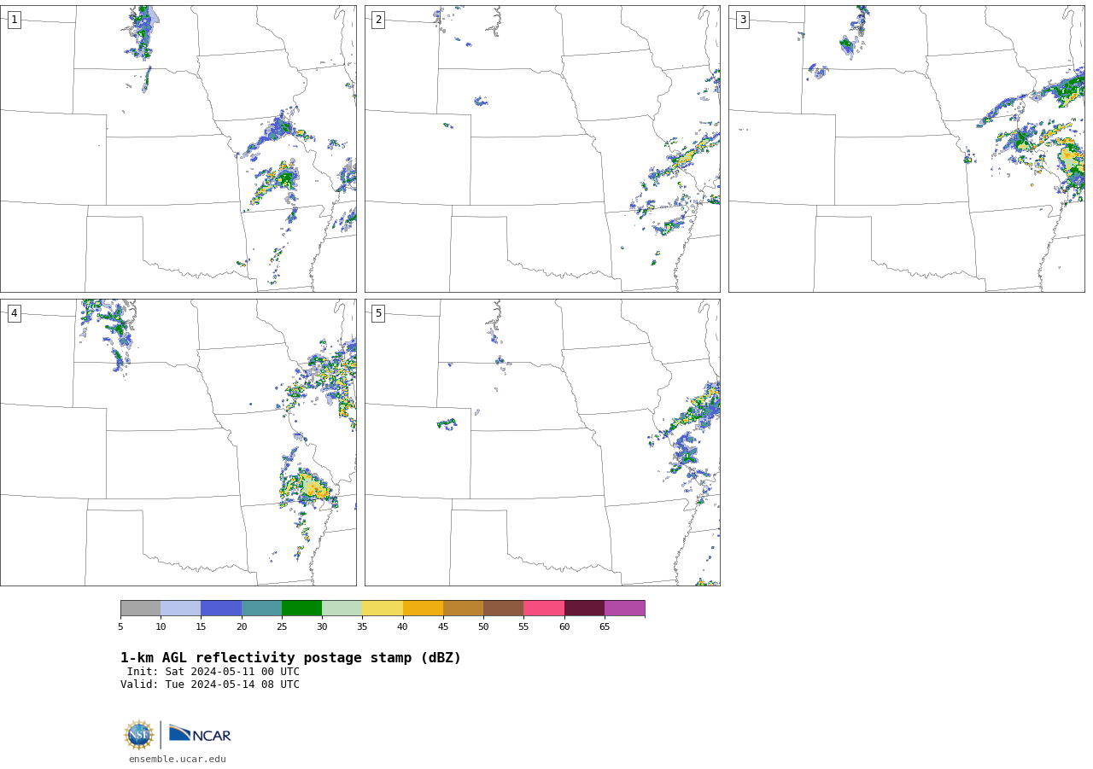Screen dimensions: 1093x769
Task: Click the Valid: Tue 2024-05-14 08 UTC text
Action: pyautogui.click(x=210, y=685)
